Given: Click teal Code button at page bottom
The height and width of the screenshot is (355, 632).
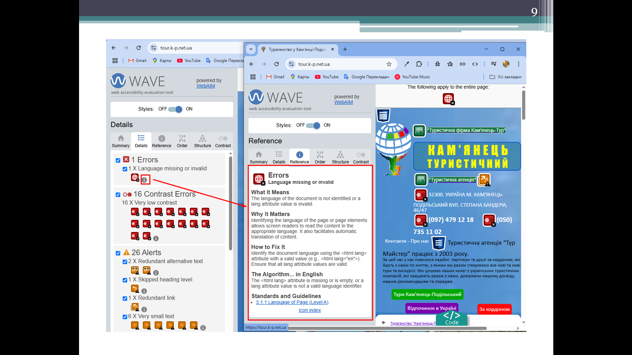Looking at the screenshot, I should coord(452,318).
